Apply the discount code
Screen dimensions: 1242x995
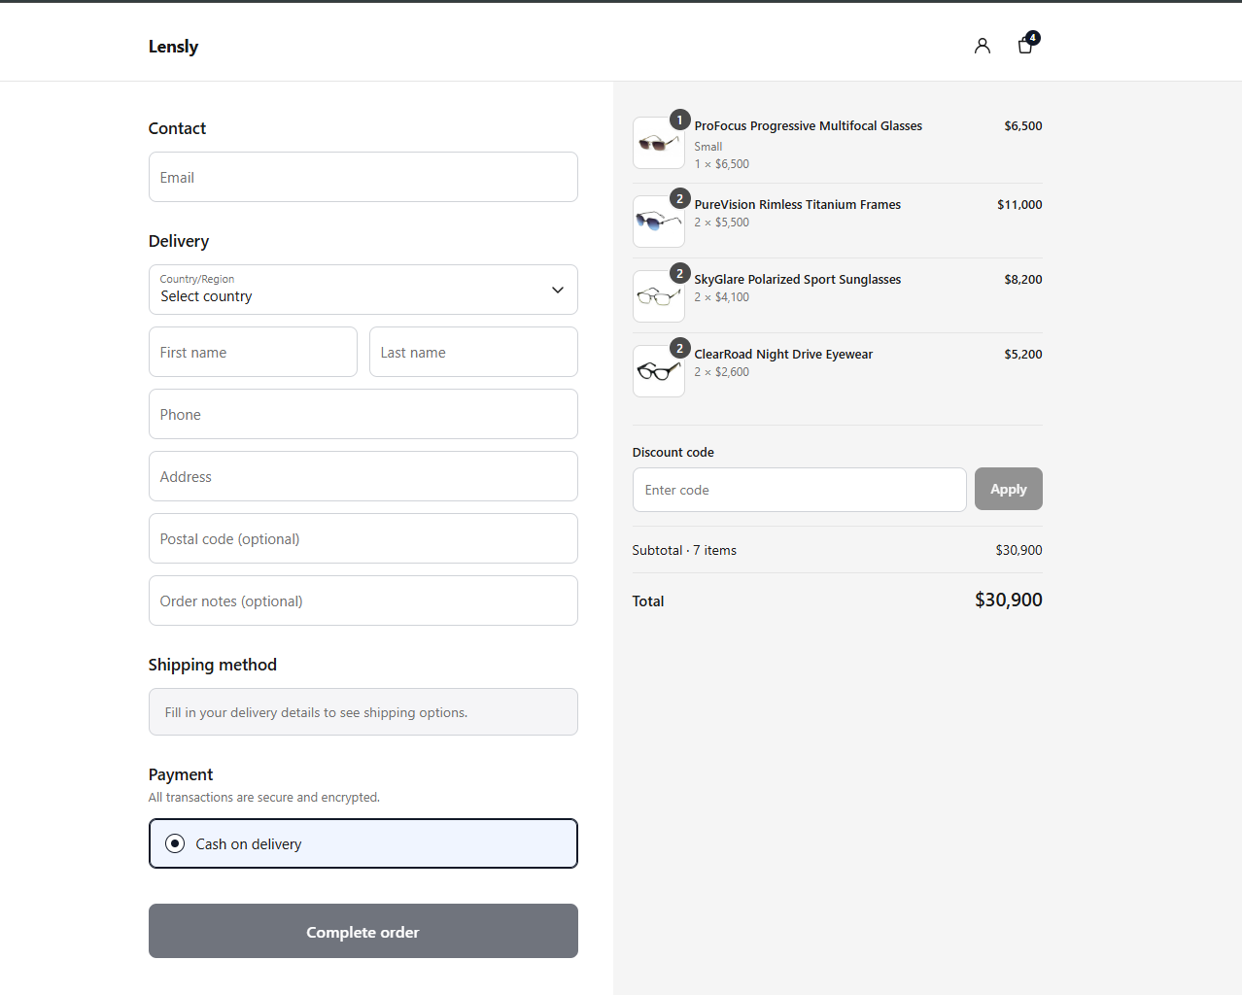[x=1009, y=489]
